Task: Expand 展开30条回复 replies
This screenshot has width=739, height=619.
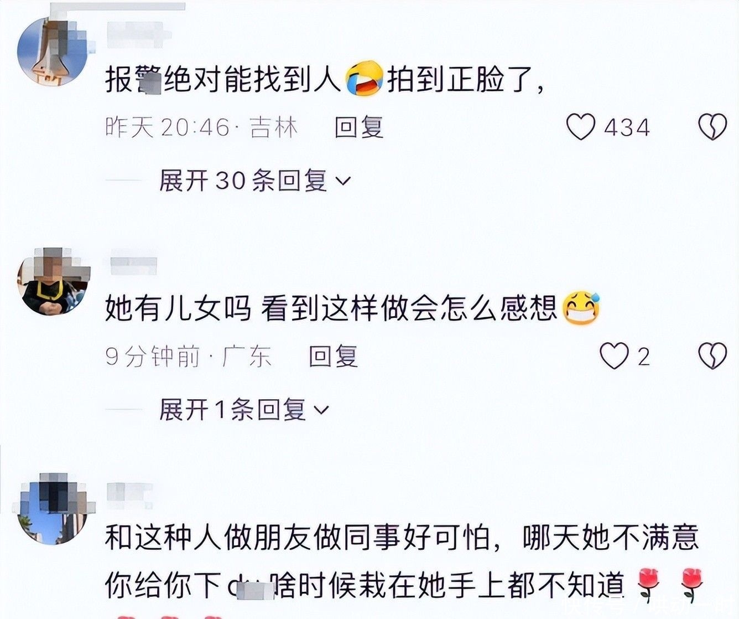Action: click(x=255, y=180)
